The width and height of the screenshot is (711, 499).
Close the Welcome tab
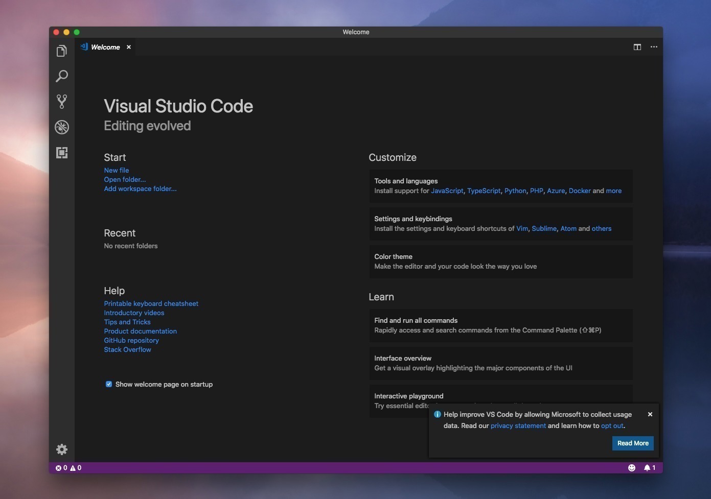tap(129, 47)
